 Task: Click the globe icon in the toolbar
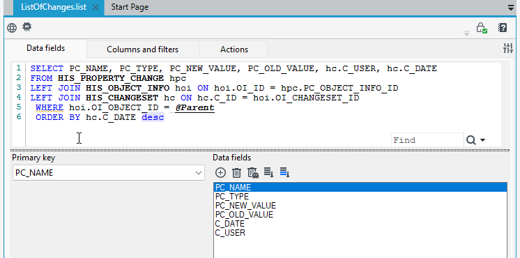pyautogui.click(x=12, y=28)
